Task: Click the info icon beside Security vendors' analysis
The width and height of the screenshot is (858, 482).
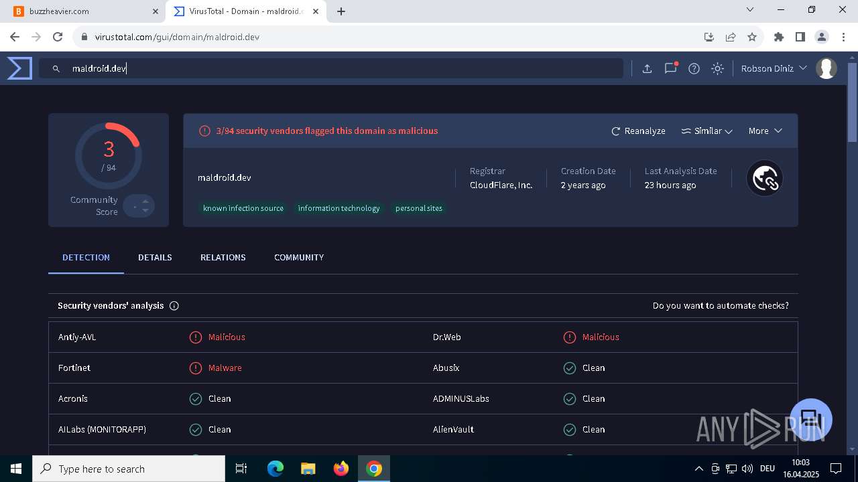Action: (x=174, y=306)
